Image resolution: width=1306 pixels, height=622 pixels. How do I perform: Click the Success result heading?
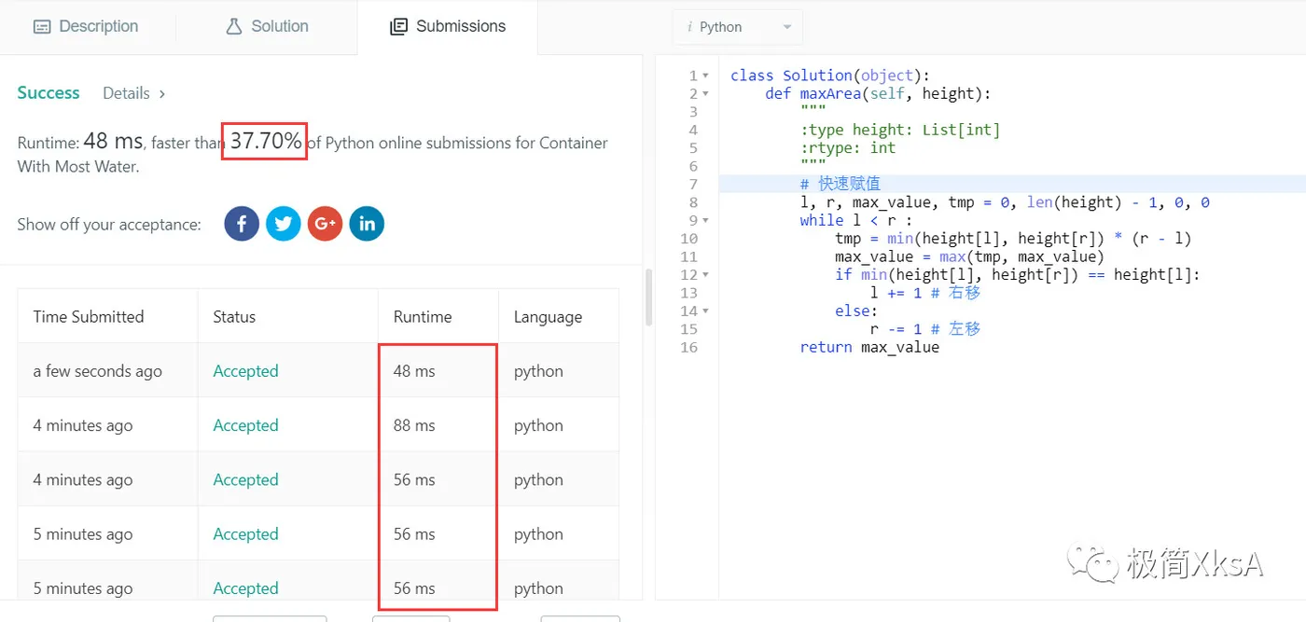click(49, 93)
